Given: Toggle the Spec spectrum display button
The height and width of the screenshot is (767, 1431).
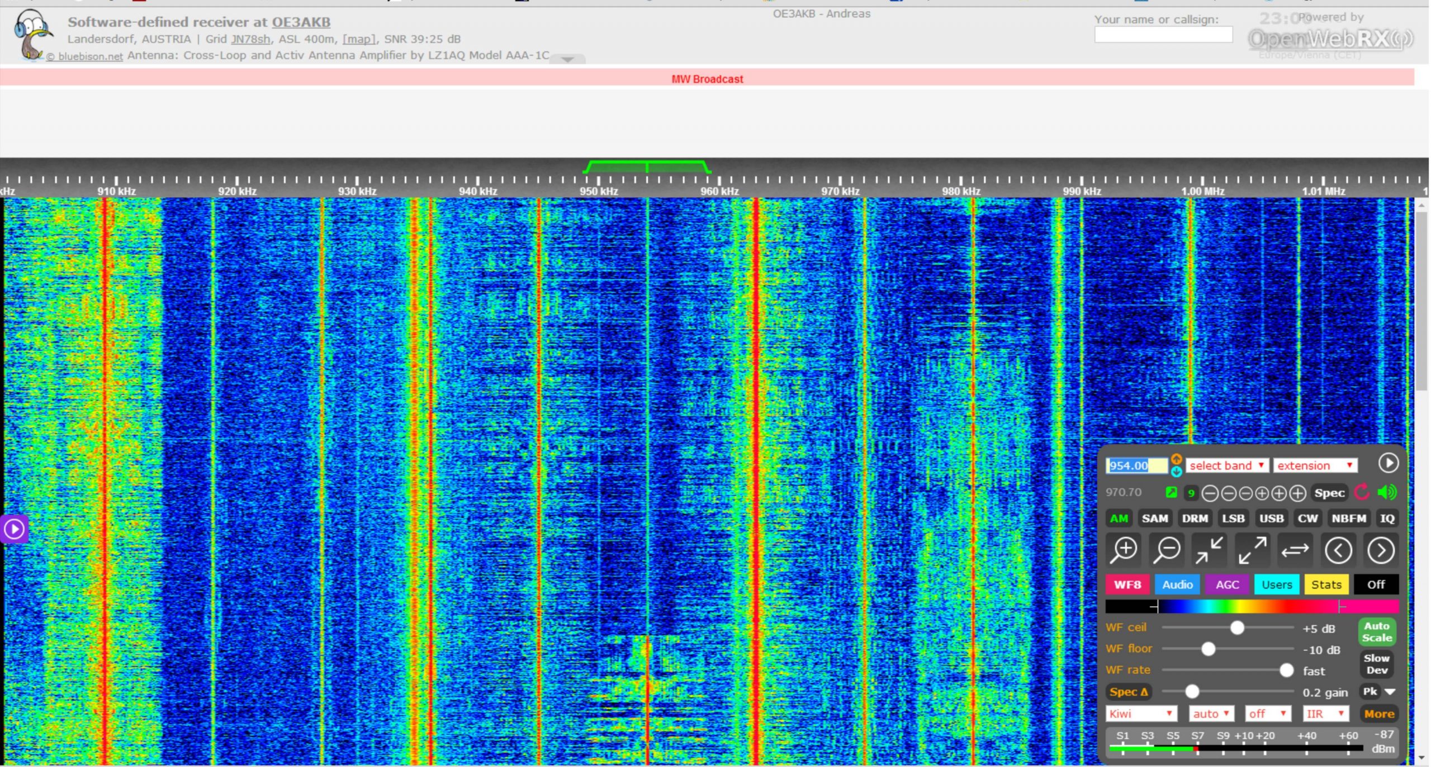Looking at the screenshot, I should pos(1329,493).
